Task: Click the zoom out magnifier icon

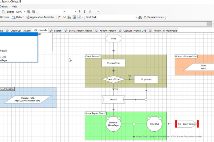Action: click(34, 12)
